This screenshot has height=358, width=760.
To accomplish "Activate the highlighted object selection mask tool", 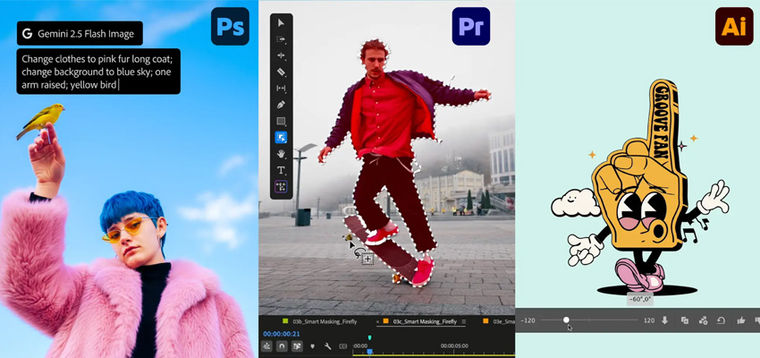I will 281,138.
